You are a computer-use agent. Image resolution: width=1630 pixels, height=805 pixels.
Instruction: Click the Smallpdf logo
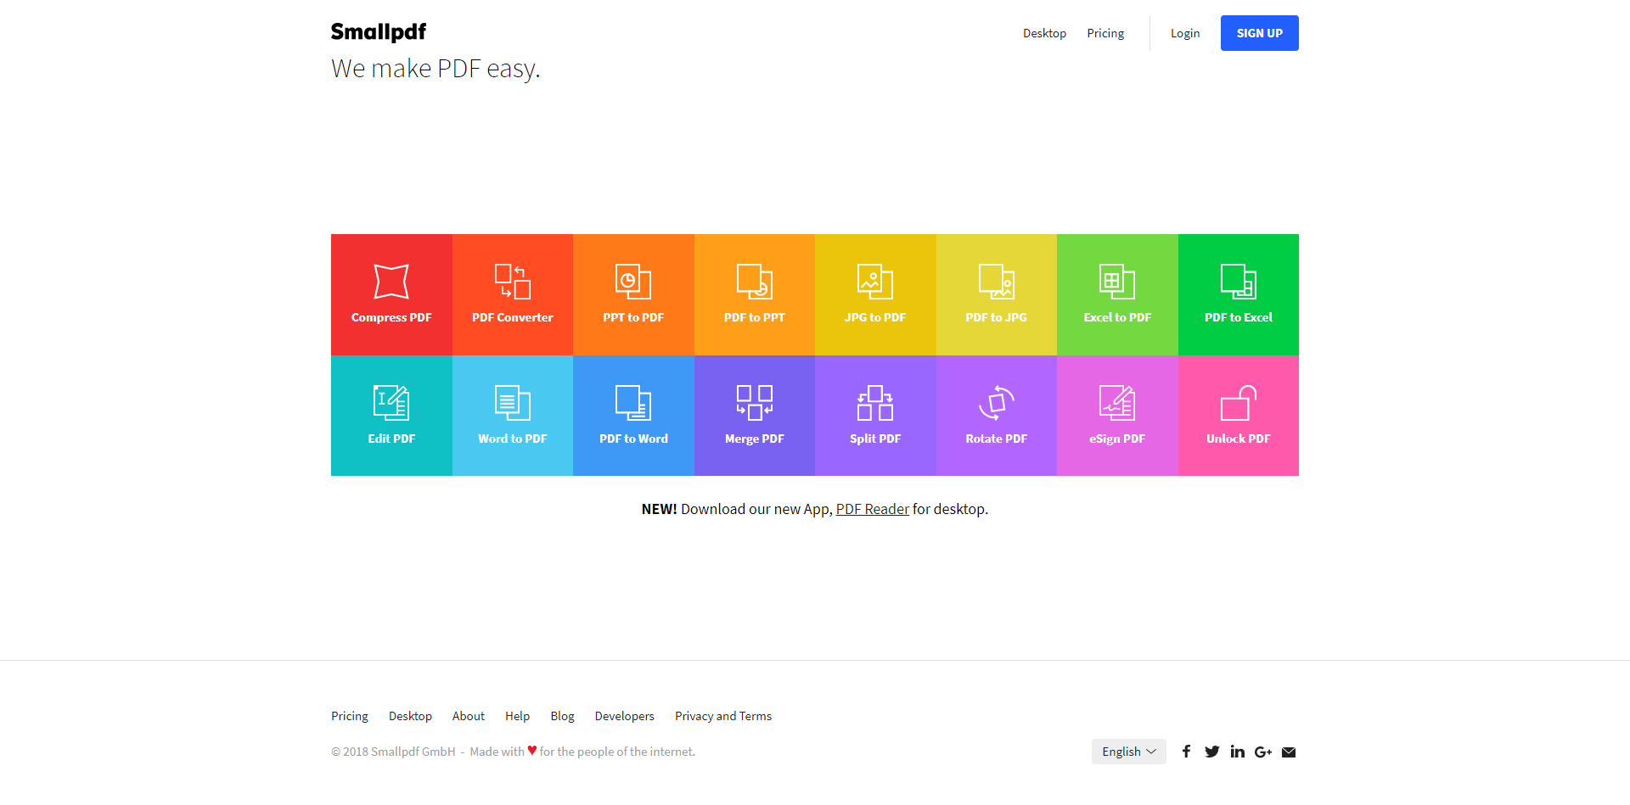(379, 32)
